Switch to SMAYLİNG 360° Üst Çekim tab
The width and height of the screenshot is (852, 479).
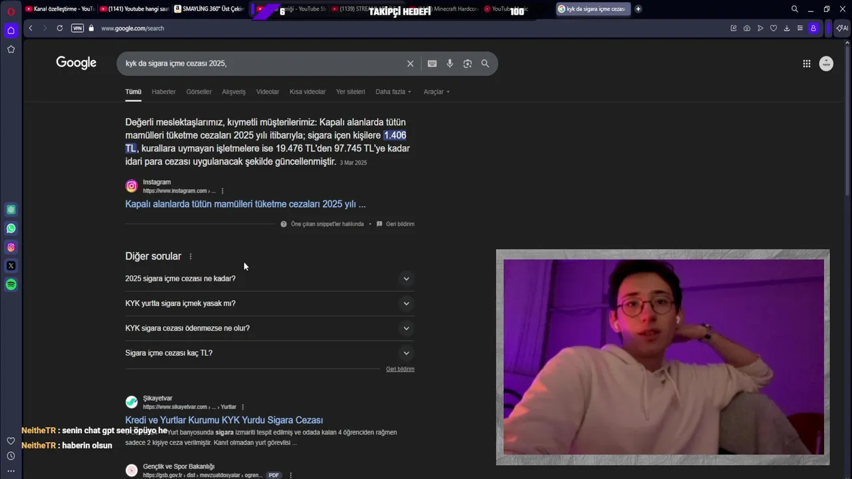(208, 9)
